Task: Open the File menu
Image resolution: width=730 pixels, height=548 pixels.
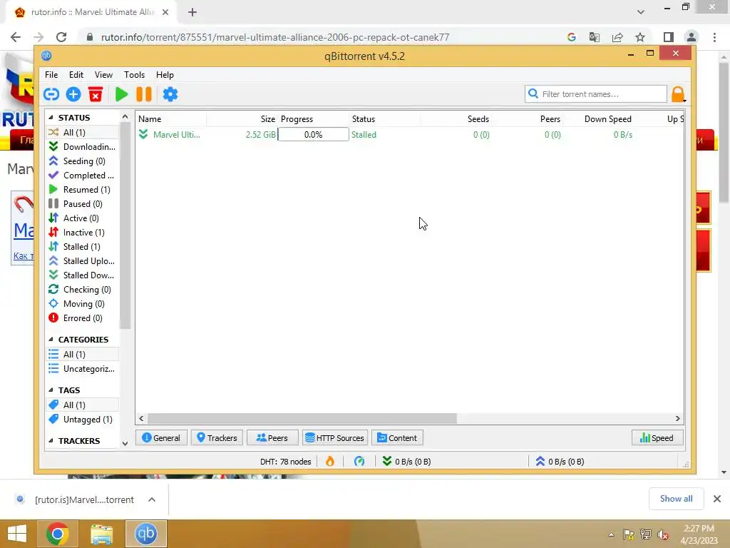Action: tap(51, 74)
